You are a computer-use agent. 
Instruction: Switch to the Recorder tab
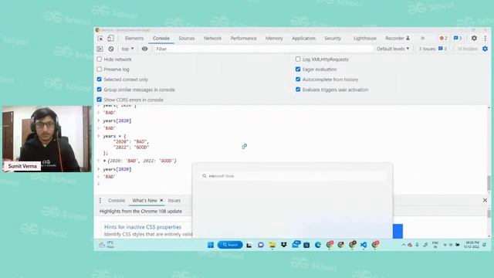click(x=398, y=38)
